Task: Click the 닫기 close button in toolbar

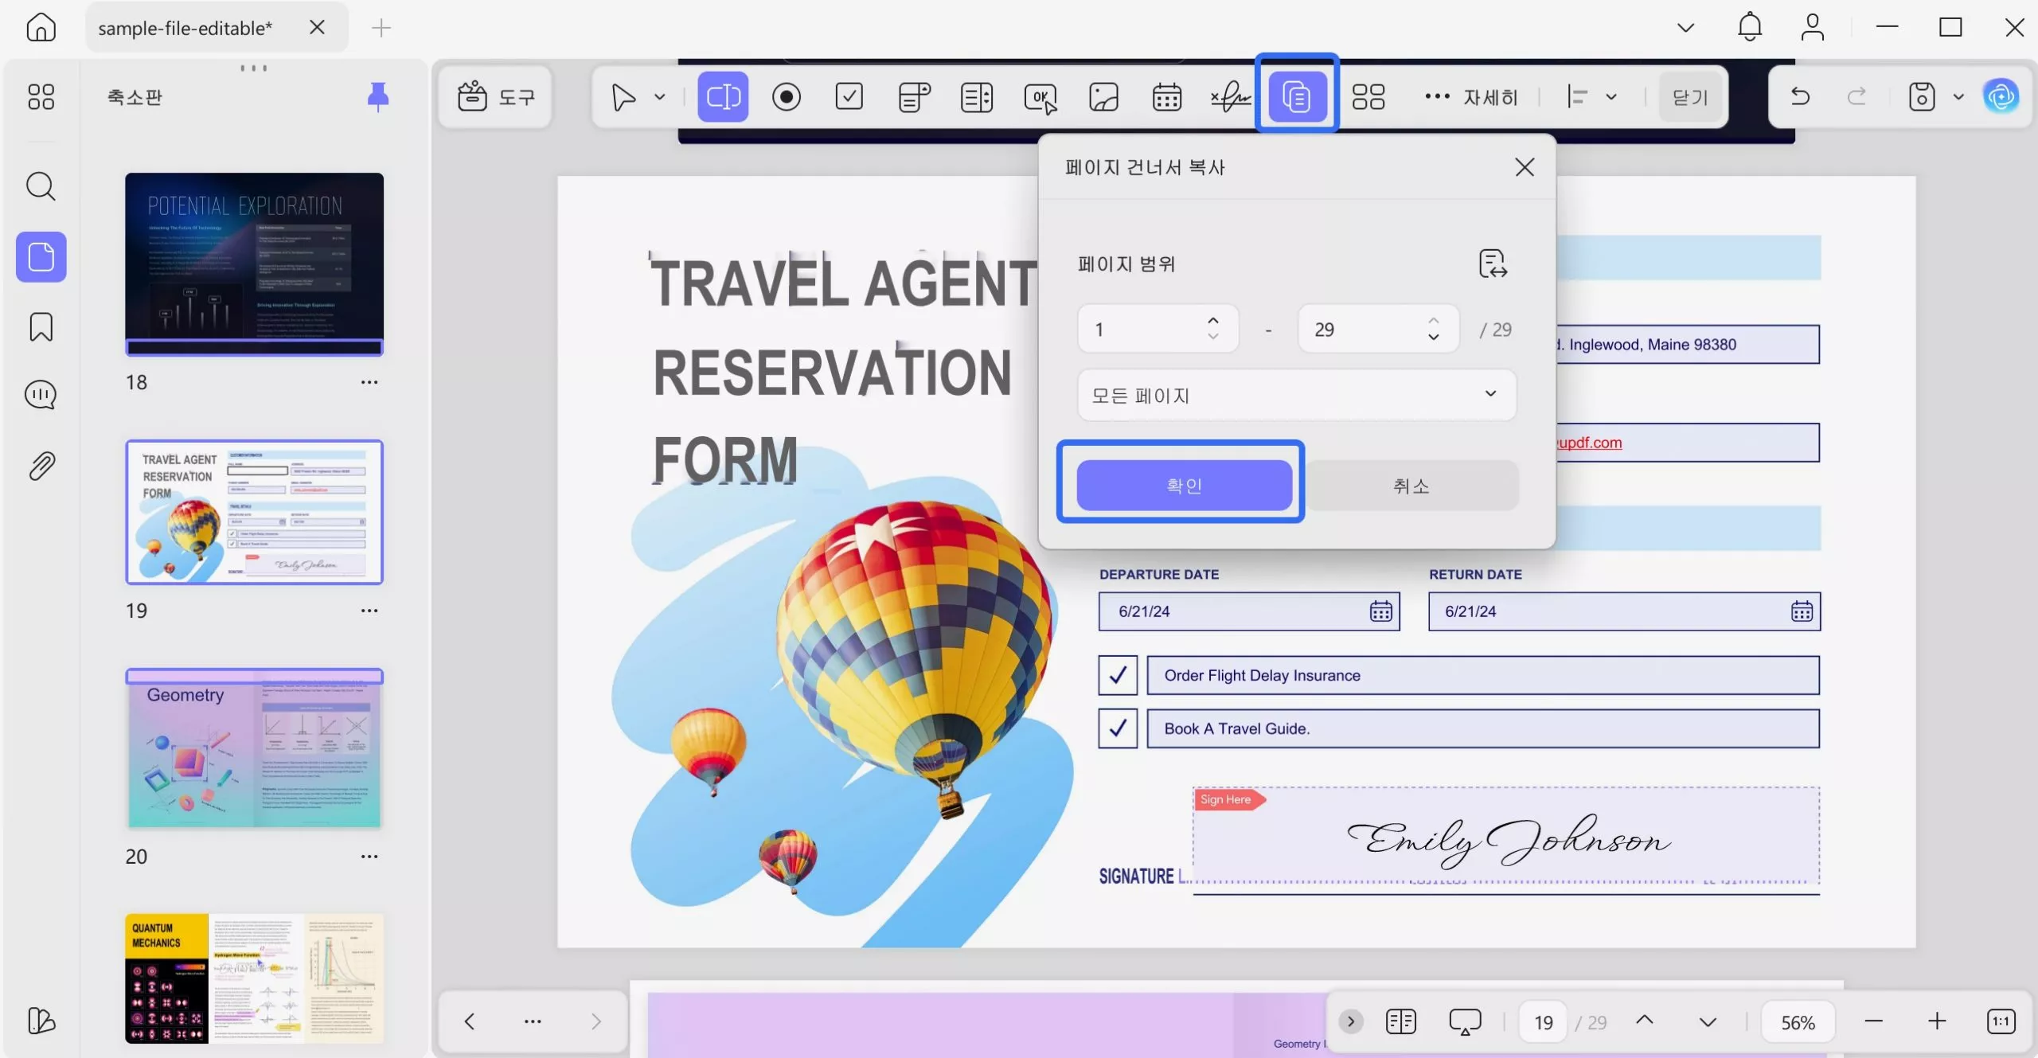Action: (x=1689, y=97)
